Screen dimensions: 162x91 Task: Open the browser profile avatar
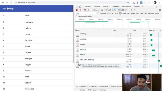(x=155, y=3)
